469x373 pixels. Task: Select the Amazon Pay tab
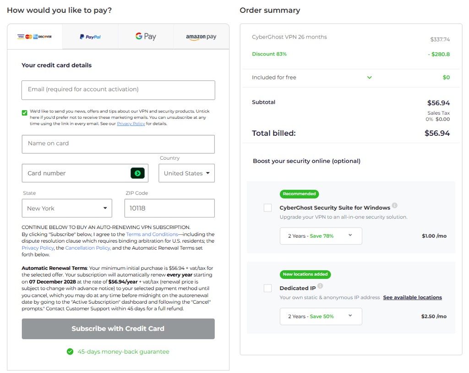pos(201,37)
